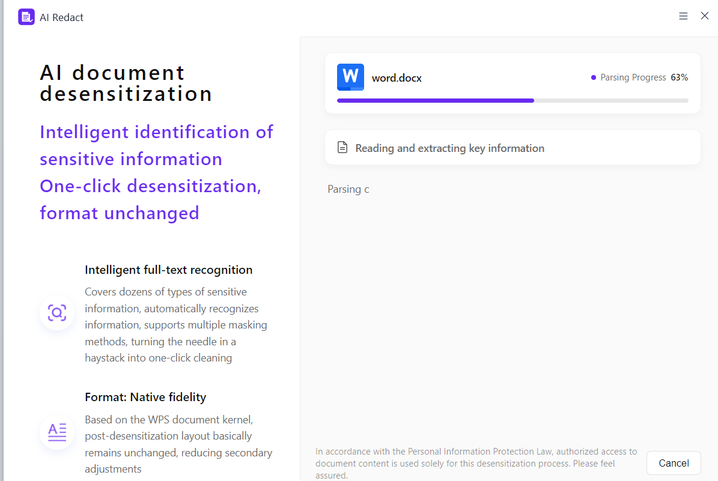Click the AI Redact app logo icon

[x=26, y=17]
